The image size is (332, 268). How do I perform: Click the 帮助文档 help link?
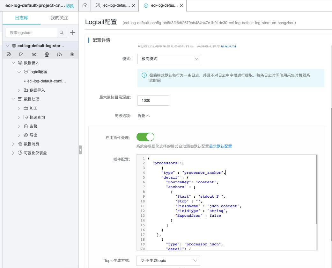(x=228, y=46)
